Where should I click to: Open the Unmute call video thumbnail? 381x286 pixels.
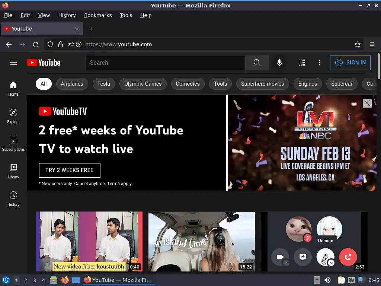[314, 241]
